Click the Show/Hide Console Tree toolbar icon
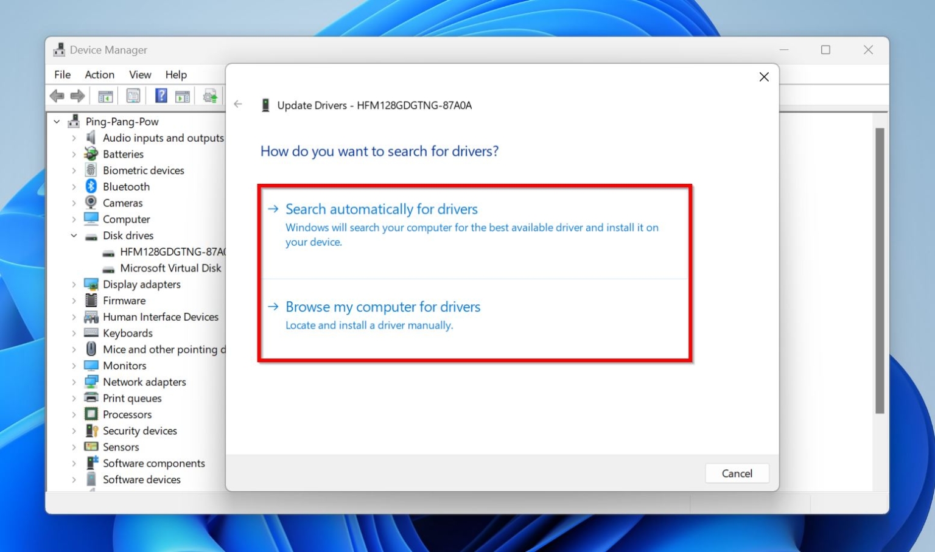 [x=105, y=95]
